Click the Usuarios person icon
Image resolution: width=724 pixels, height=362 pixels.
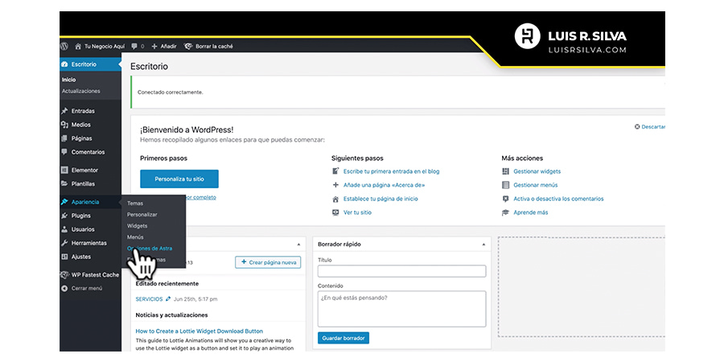(64, 229)
